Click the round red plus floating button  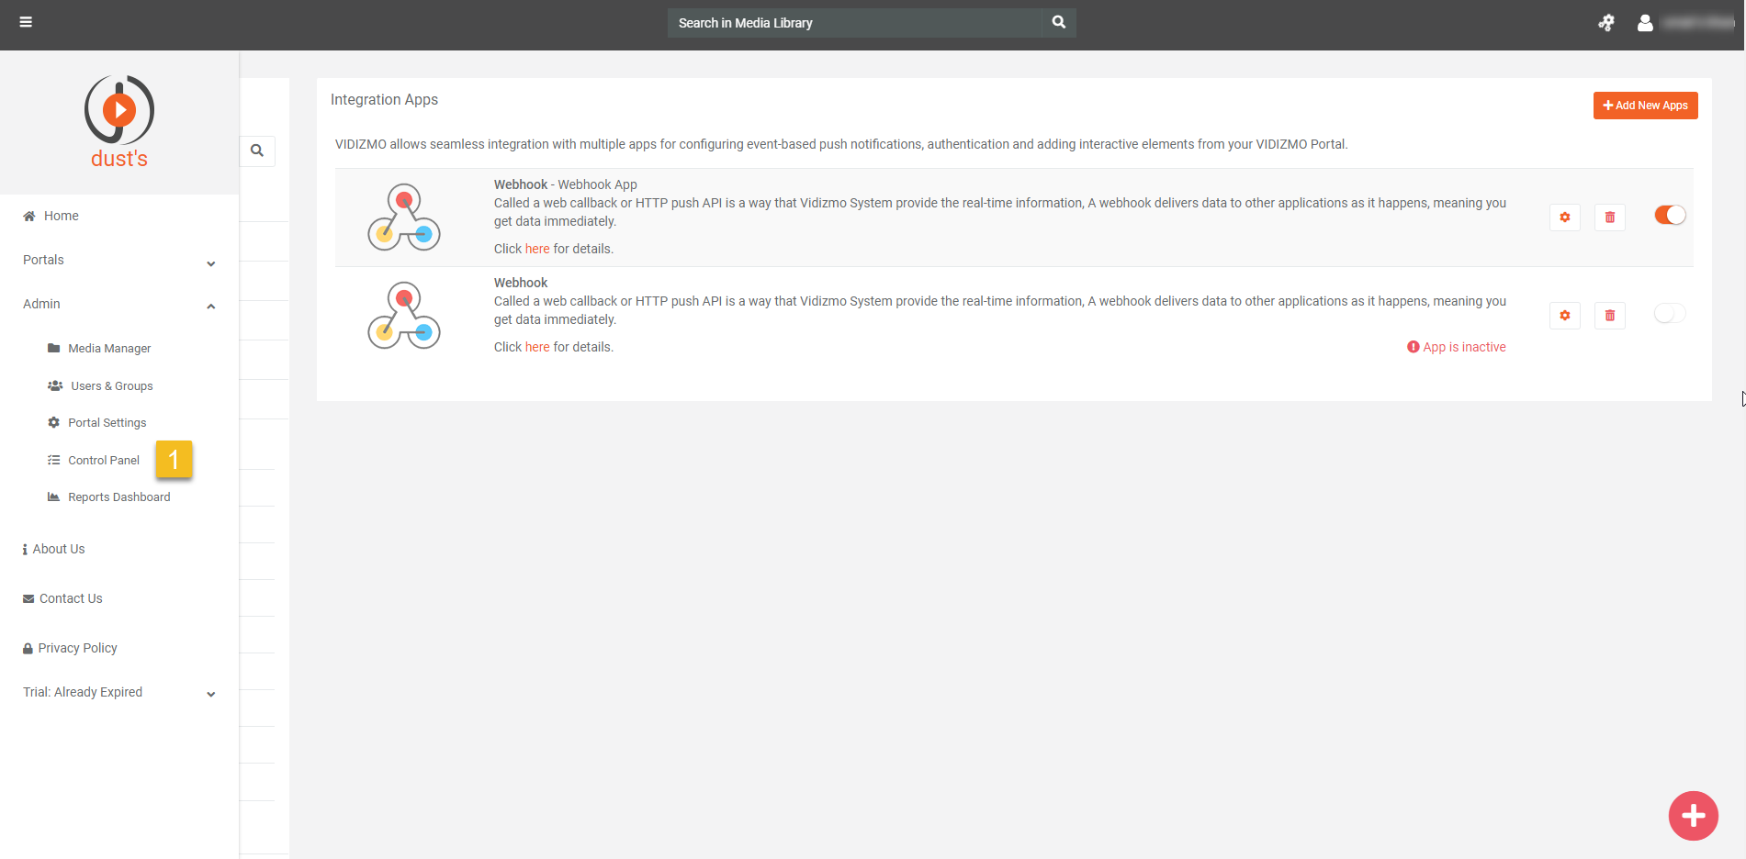pos(1693,815)
